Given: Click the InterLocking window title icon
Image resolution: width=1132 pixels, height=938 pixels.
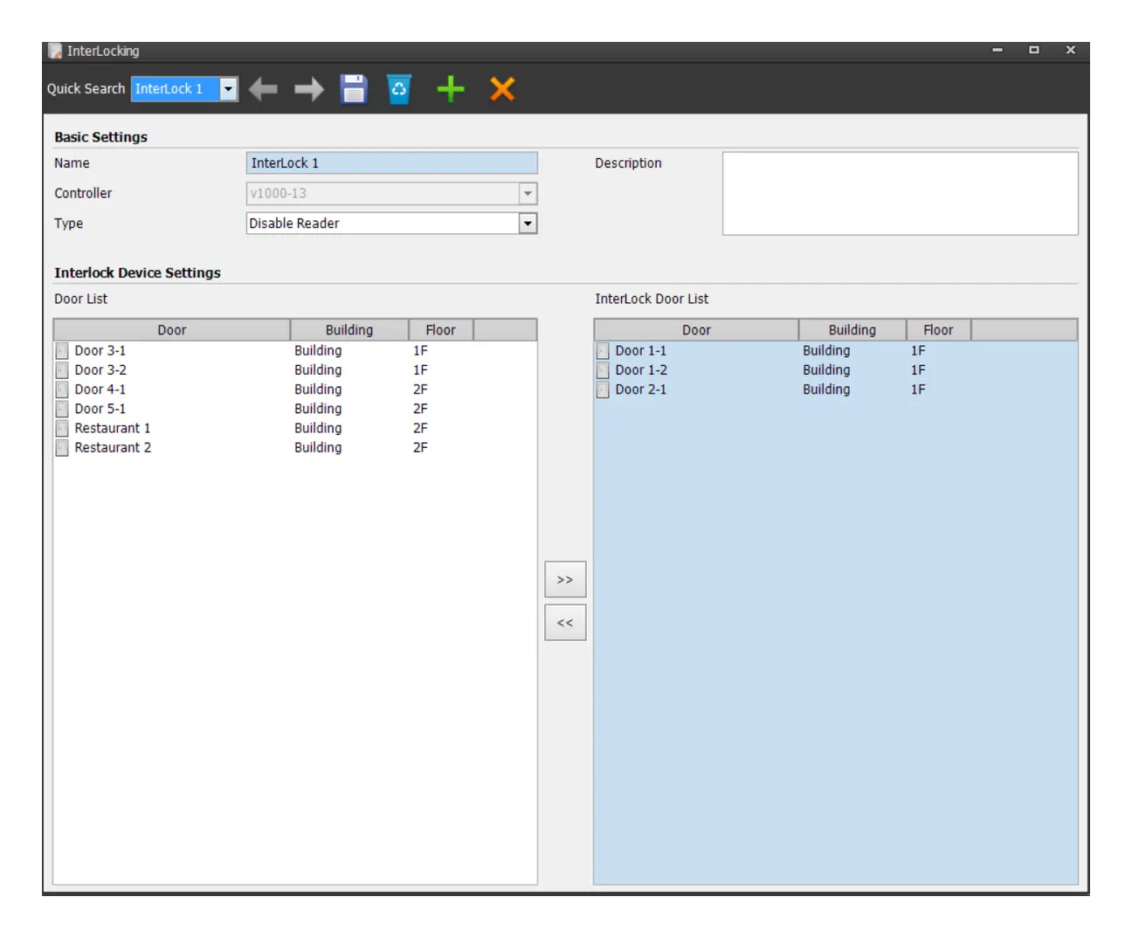Looking at the screenshot, I should point(55,51).
